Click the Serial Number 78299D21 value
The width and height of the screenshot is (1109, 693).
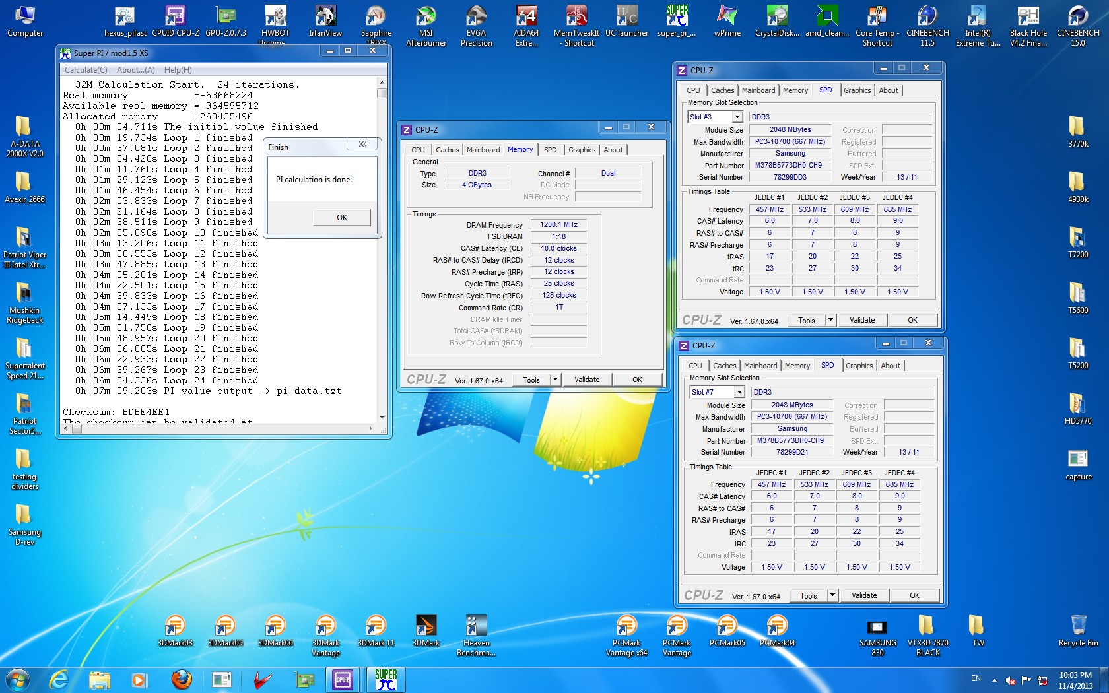[x=791, y=452]
